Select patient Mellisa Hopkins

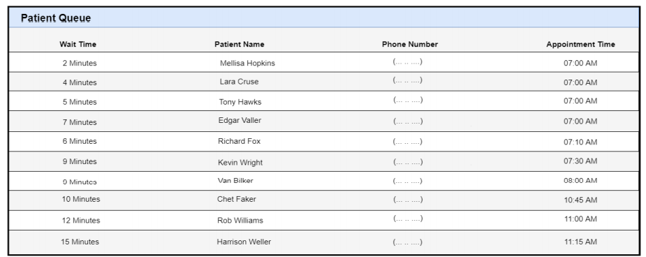[247, 63]
